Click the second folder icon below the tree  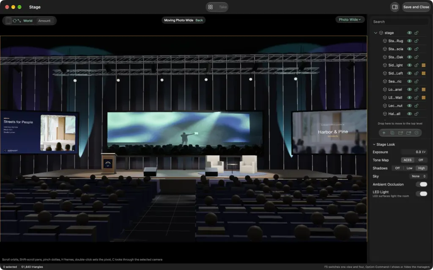coord(408,133)
